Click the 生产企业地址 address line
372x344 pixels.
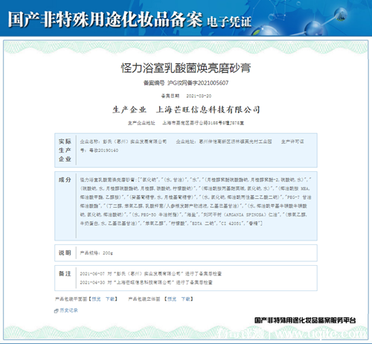186,123
